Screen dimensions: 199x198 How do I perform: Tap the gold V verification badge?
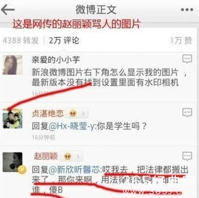[x=22, y=169]
